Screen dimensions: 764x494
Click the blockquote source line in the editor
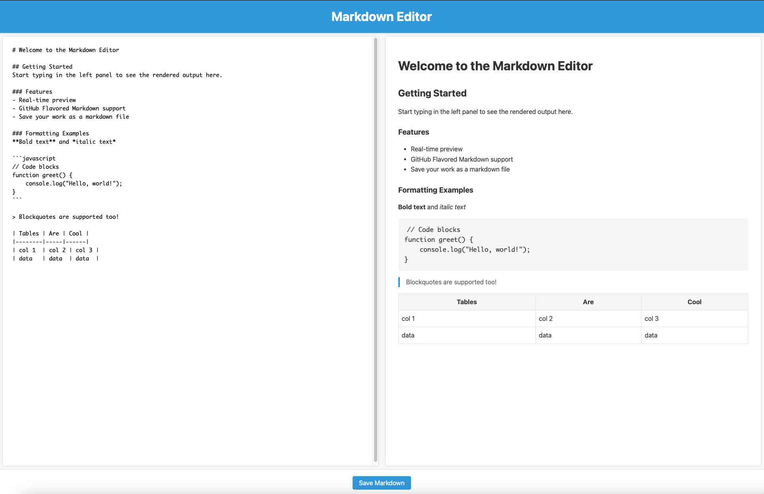pyautogui.click(x=66, y=217)
